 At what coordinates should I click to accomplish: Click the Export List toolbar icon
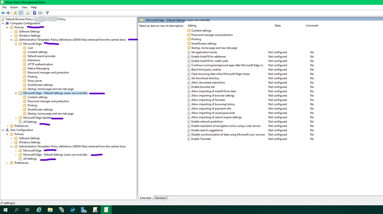(27, 13)
